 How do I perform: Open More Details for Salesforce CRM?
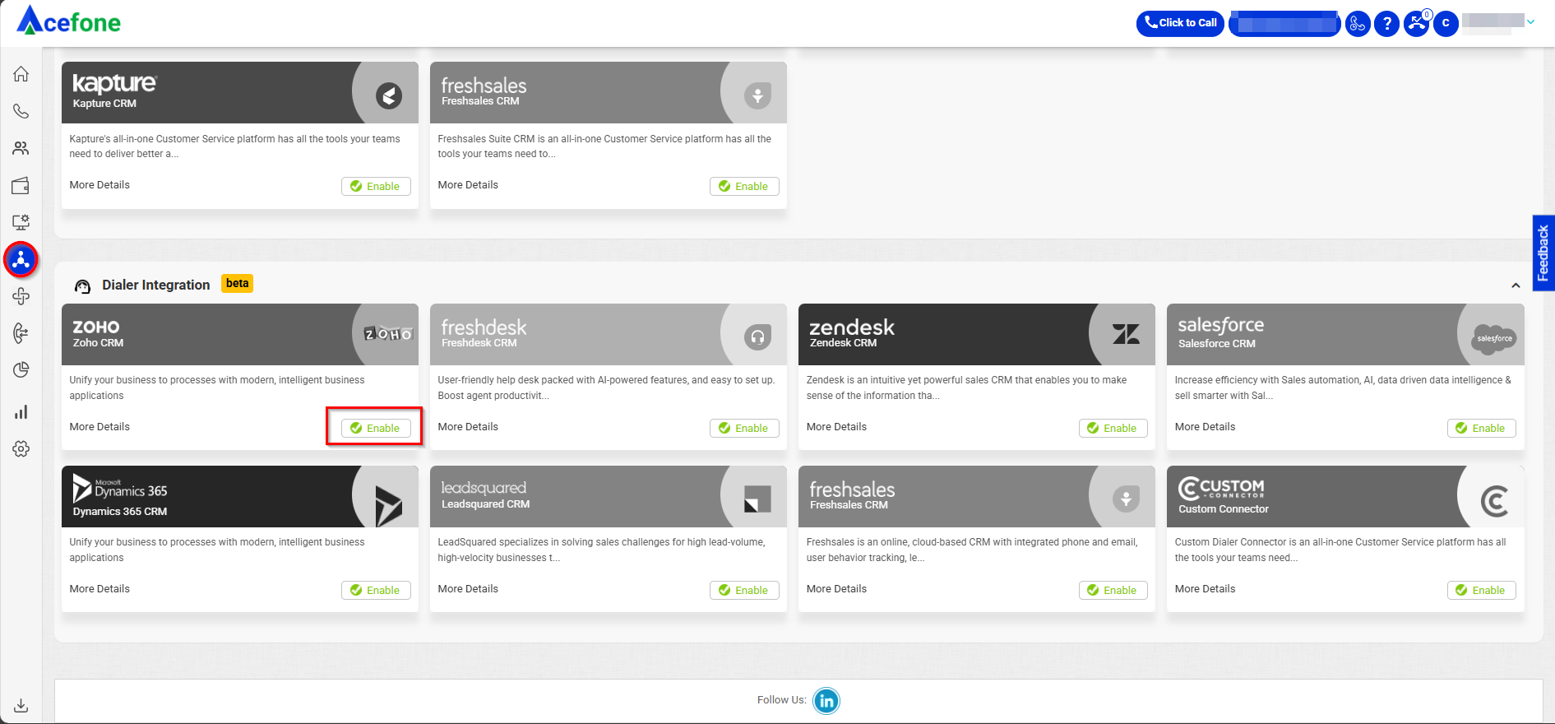tap(1205, 427)
